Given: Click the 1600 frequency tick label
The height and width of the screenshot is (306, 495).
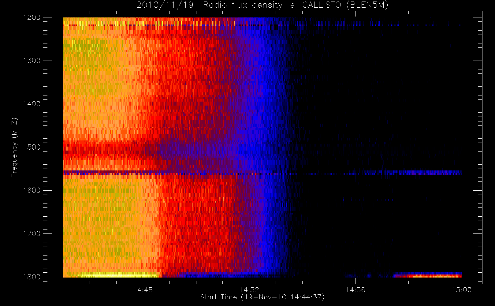Looking at the screenshot, I should click(x=32, y=190).
